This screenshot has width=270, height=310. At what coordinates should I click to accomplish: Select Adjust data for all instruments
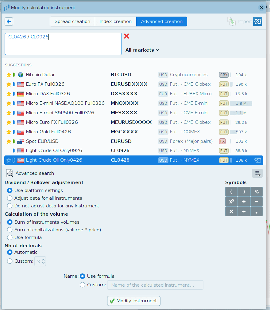10,198
